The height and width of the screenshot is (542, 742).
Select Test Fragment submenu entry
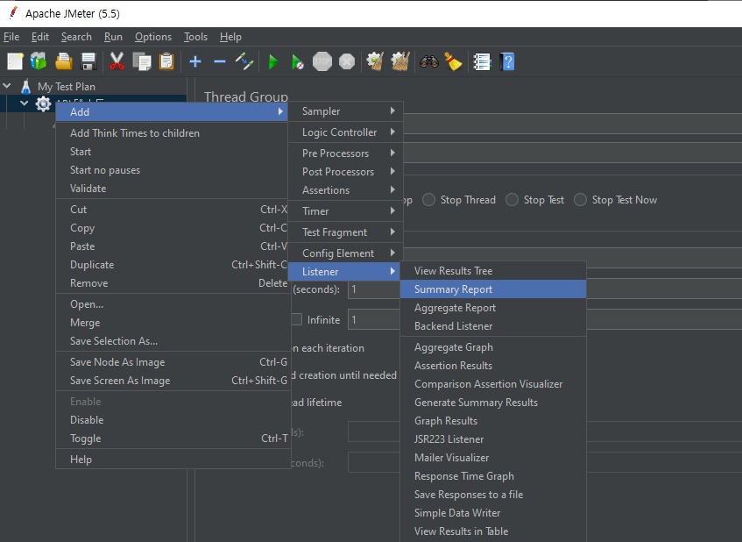pos(346,232)
